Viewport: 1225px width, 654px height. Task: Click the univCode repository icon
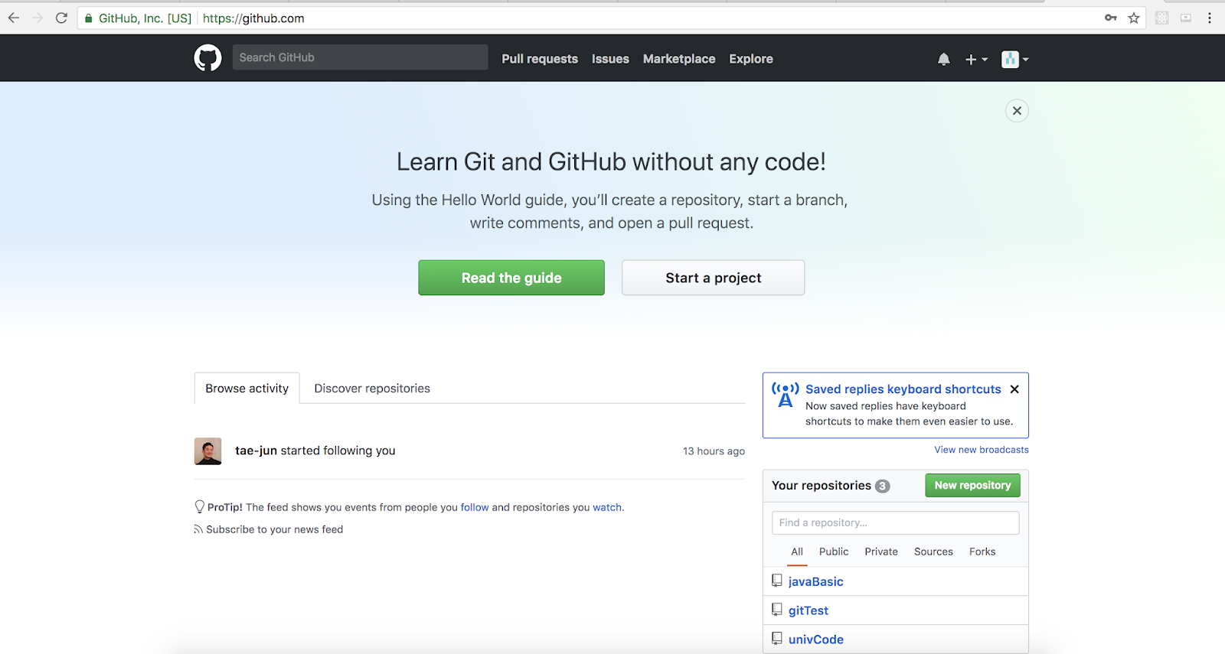tap(777, 639)
